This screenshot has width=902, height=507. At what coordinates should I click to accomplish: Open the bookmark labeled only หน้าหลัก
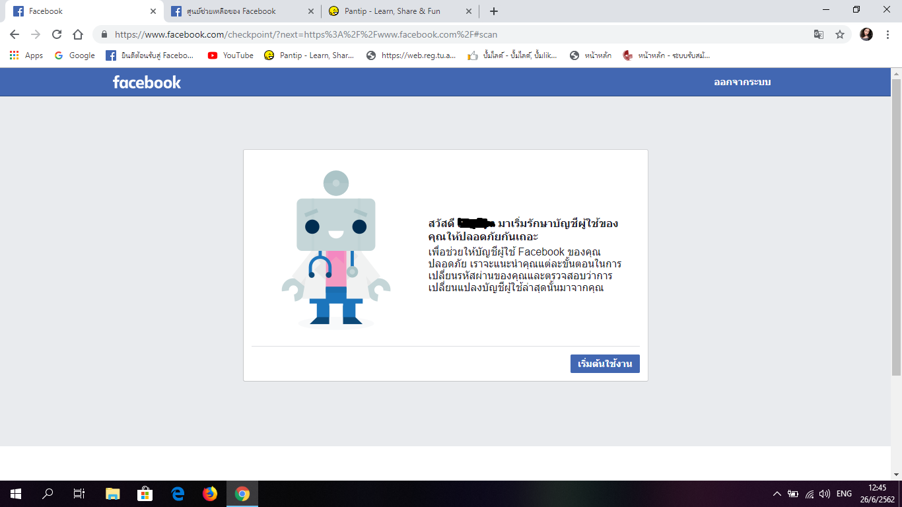tap(590, 55)
